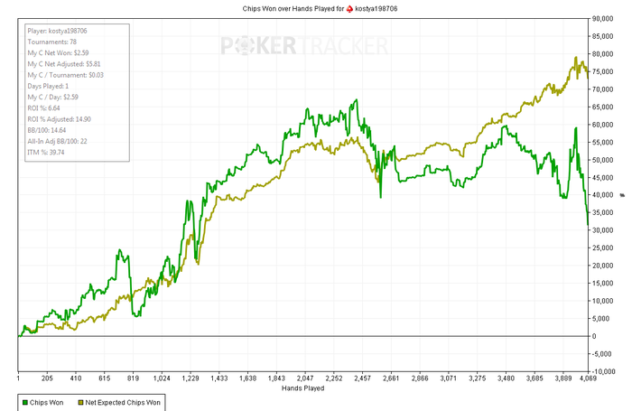Click the 'ITM %: 39.74' line
The width and height of the screenshot is (632, 411).
coord(46,153)
